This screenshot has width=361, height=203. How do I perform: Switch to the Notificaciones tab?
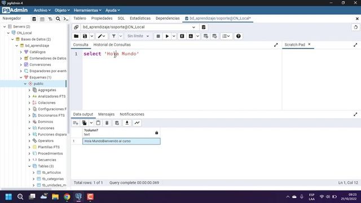pyautogui.click(x=132, y=114)
